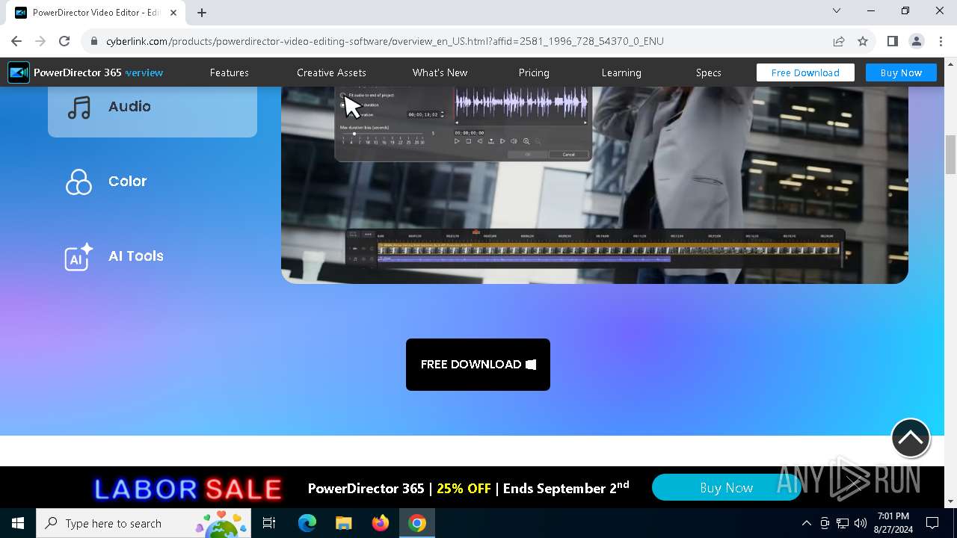Open the Windows Start menu
Screen dimensions: 957x538
(x=18, y=523)
